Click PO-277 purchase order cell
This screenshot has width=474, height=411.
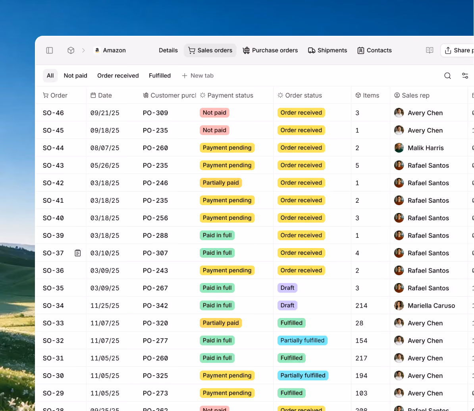click(155, 341)
